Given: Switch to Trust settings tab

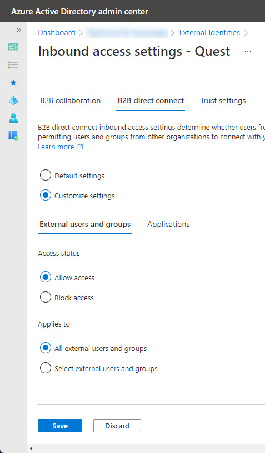Looking at the screenshot, I should click(x=223, y=100).
